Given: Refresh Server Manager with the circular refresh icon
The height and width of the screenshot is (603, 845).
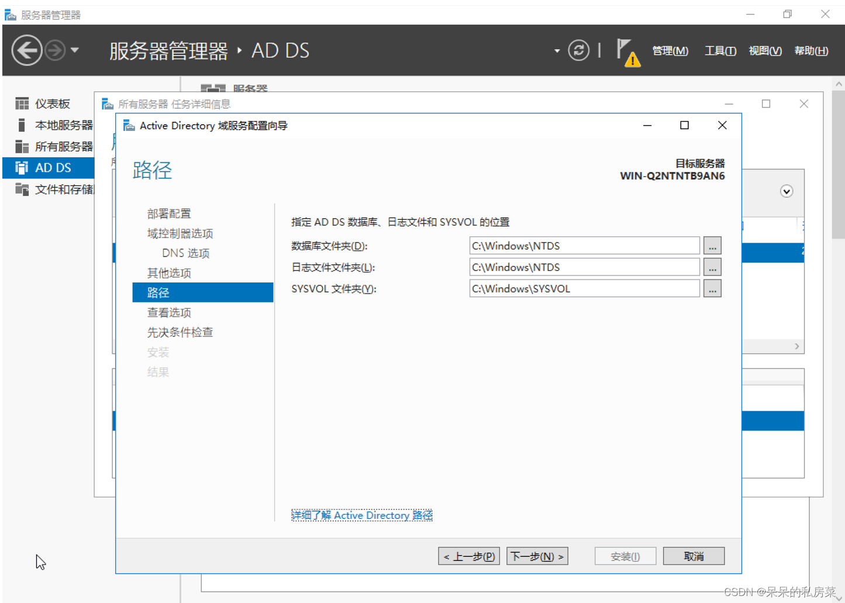Looking at the screenshot, I should [x=578, y=50].
